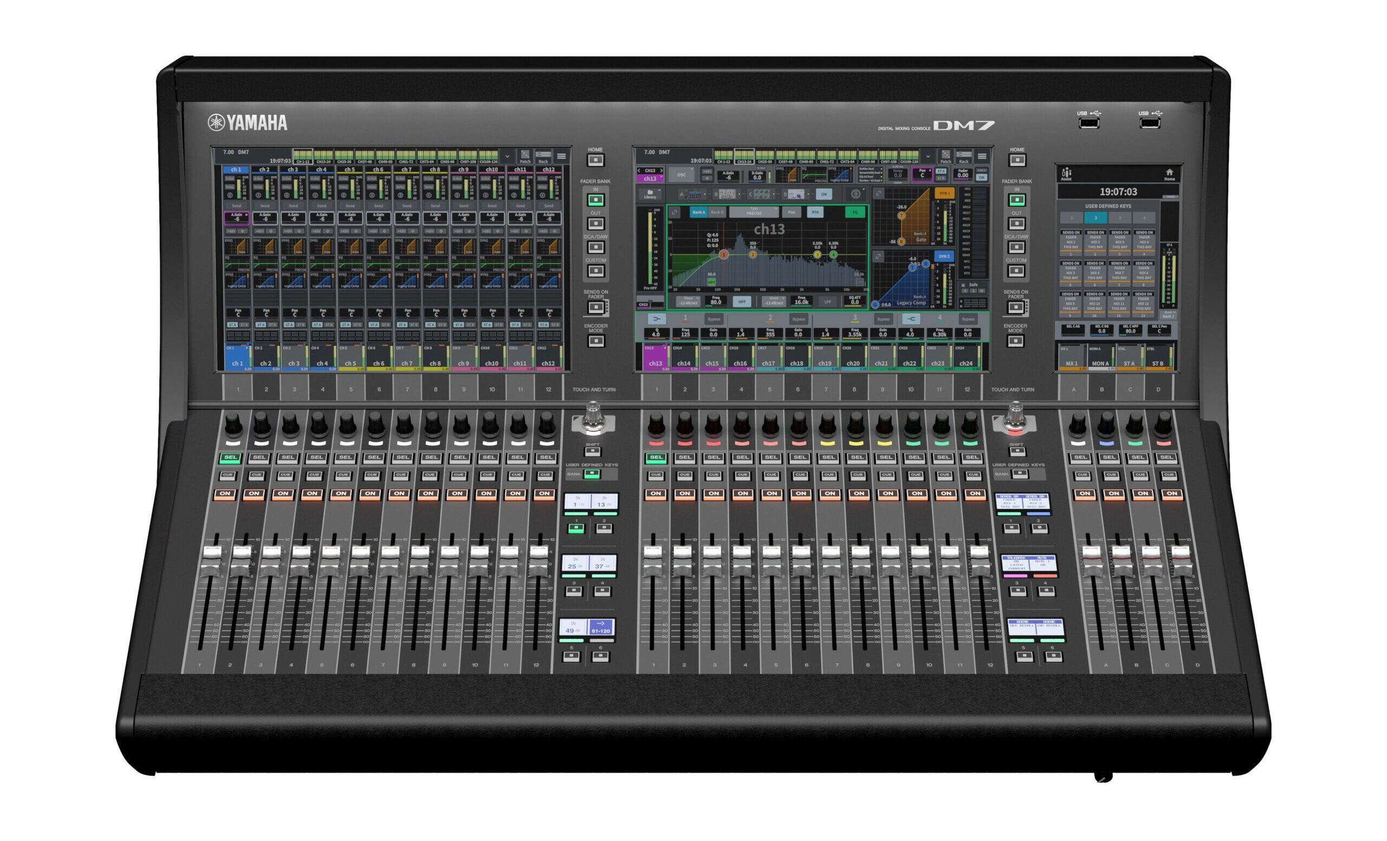Viewport: 1387px width, 841px height.
Task: Open LPF Slope dropdown
Action: point(774,302)
